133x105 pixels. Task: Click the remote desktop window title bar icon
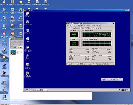click(x=25, y=10)
